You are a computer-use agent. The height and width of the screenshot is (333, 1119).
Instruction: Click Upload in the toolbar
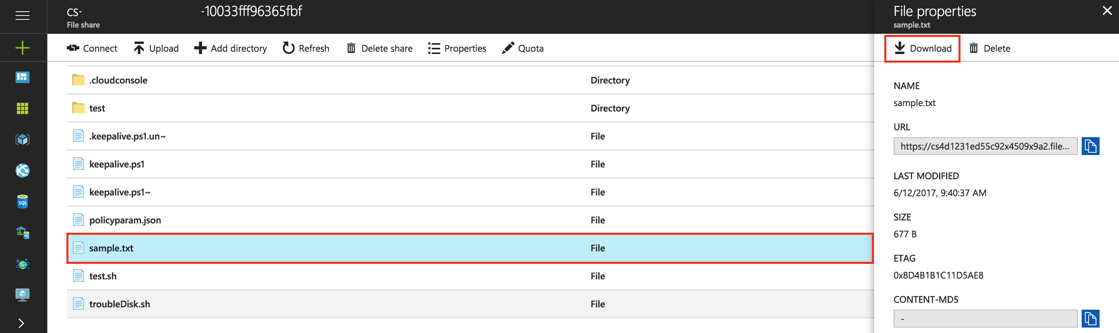pyautogui.click(x=156, y=48)
